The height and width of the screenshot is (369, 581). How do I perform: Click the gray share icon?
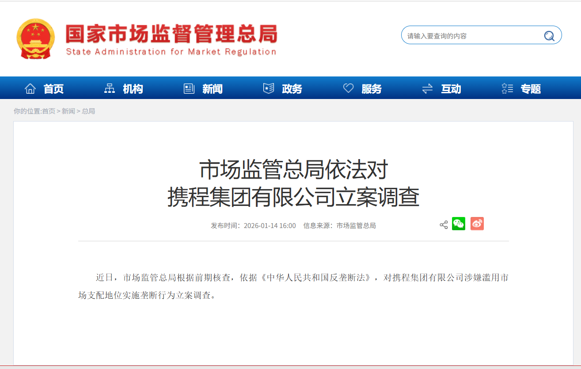[444, 225]
